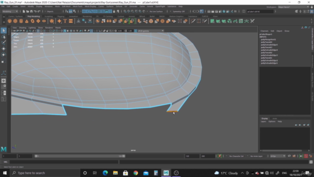Image resolution: width=314 pixels, height=177 pixels.
Task: Open the Deform menu
Action: 119,6
